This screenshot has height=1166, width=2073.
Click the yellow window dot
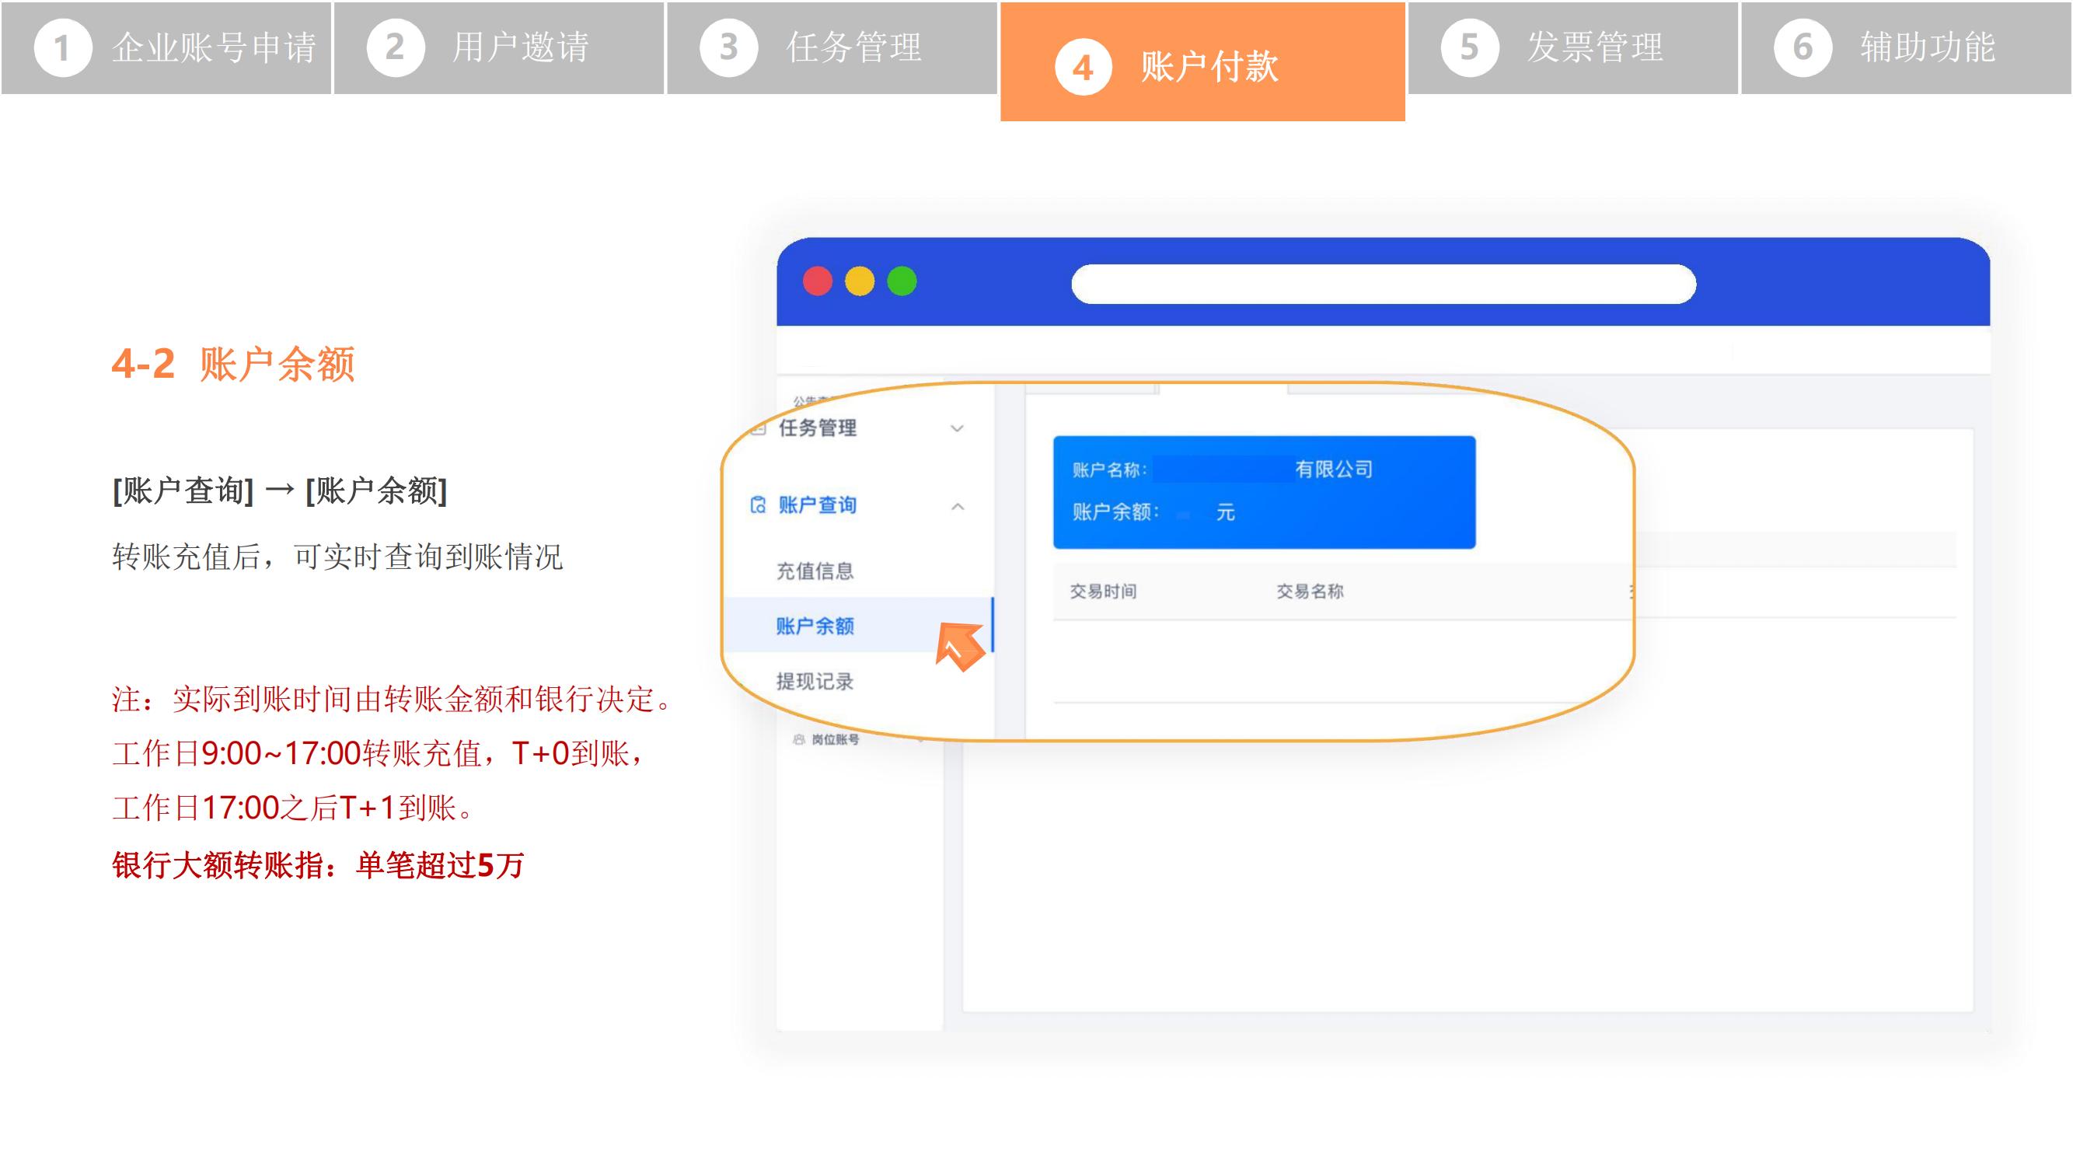(x=860, y=281)
